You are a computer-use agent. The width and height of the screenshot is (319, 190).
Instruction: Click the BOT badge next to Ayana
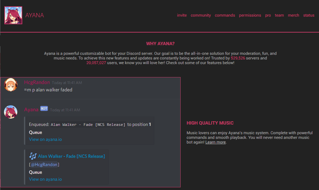coord(44,109)
